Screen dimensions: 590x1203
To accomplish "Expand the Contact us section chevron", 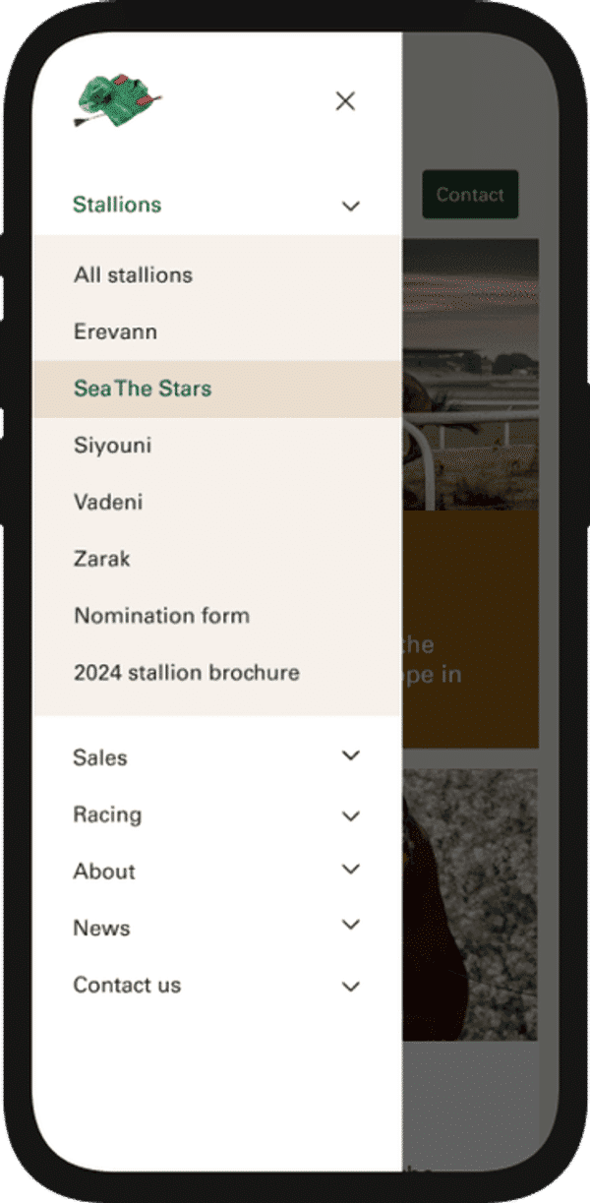I will click(x=350, y=985).
